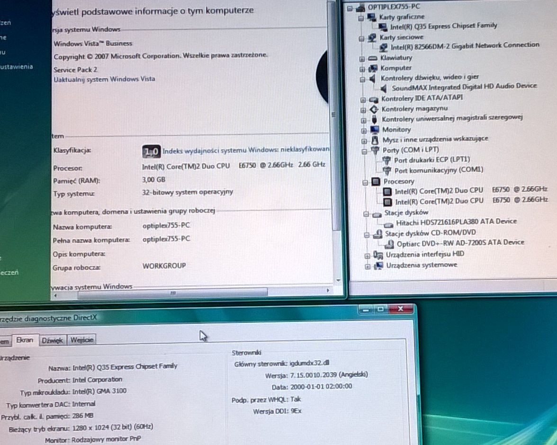Click the horizontal scrollbar in system window
Image resolution: width=557 pixels, height=445 pixels.
(172, 294)
